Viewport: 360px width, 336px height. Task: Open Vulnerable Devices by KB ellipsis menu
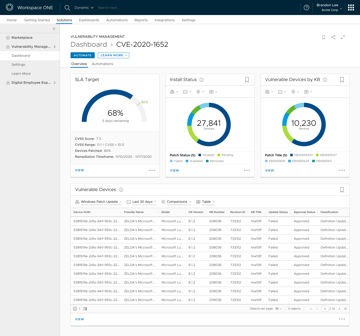click(342, 170)
